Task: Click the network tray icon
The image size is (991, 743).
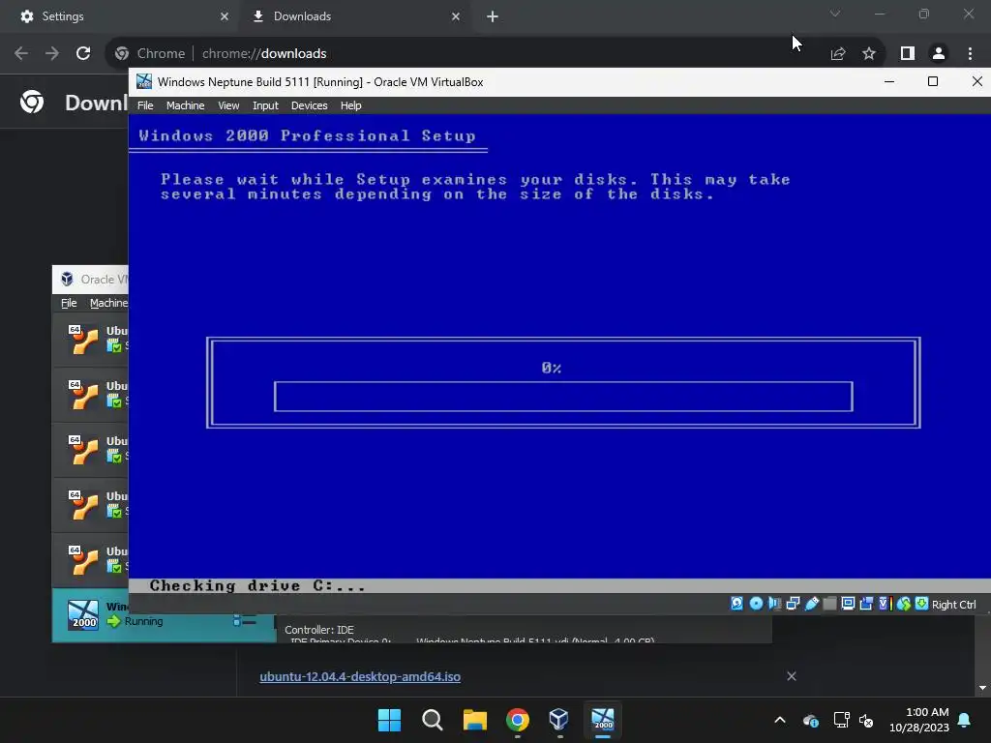Action: click(841, 720)
